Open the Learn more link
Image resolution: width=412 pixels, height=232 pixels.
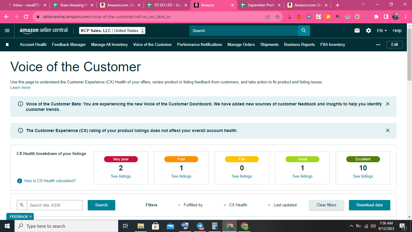[20, 88]
